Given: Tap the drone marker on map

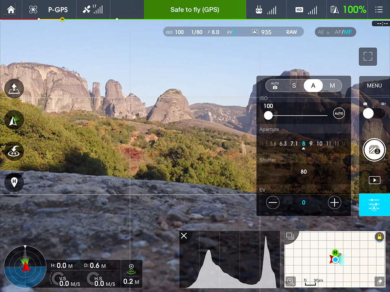Looking at the screenshot, I should click(x=336, y=260).
